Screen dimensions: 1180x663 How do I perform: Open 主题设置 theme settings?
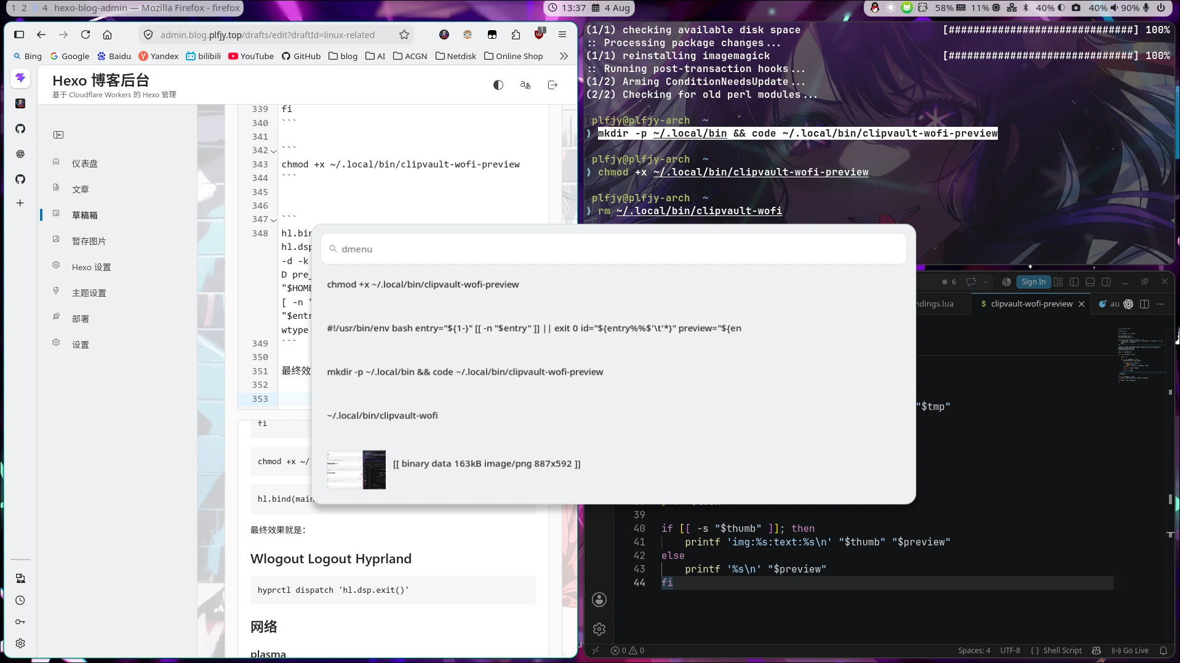click(89, 292)
